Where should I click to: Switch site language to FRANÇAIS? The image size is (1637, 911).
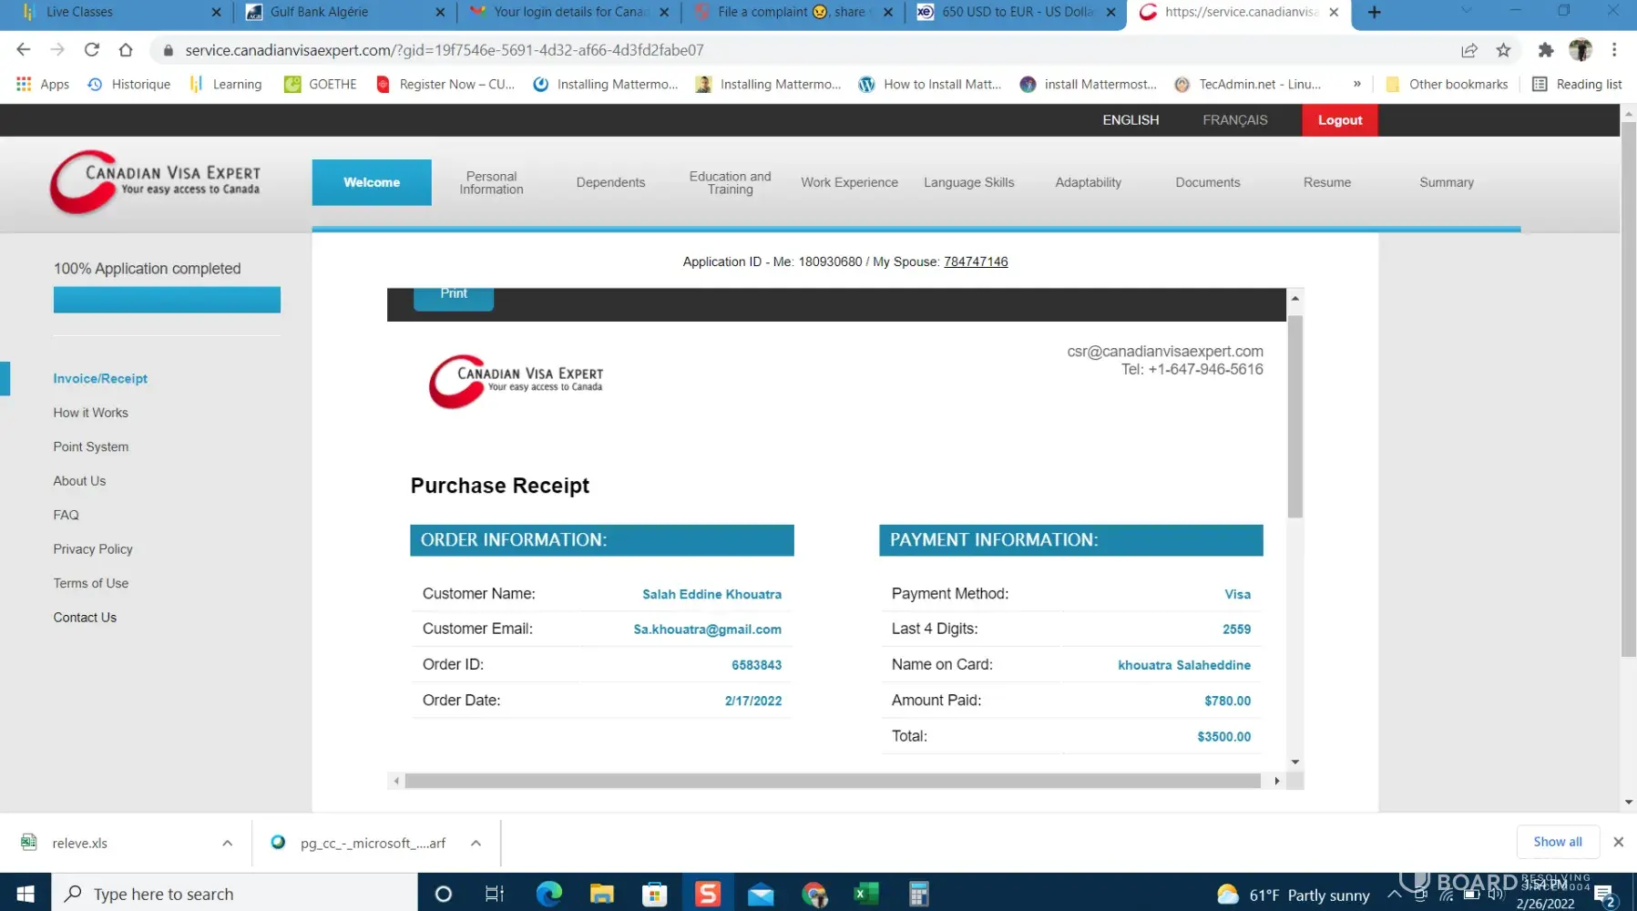[x=1234, y=120]
